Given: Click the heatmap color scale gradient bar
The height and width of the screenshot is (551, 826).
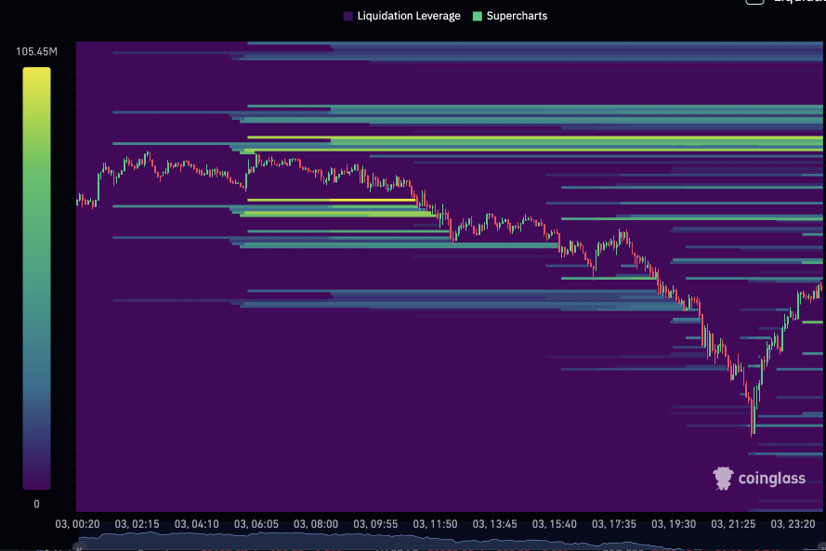Looking at the screenshot, I should coord(36,278).
